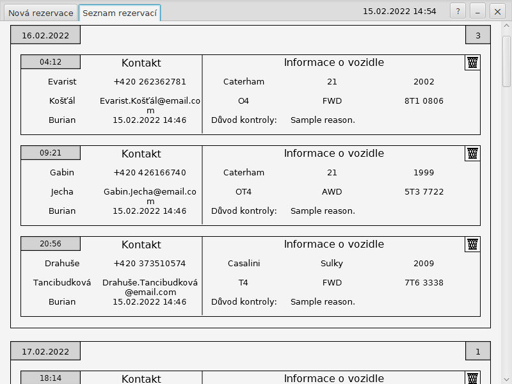Close the reservation application window
This screenshot has width=512, height=384.
(497, 12)
